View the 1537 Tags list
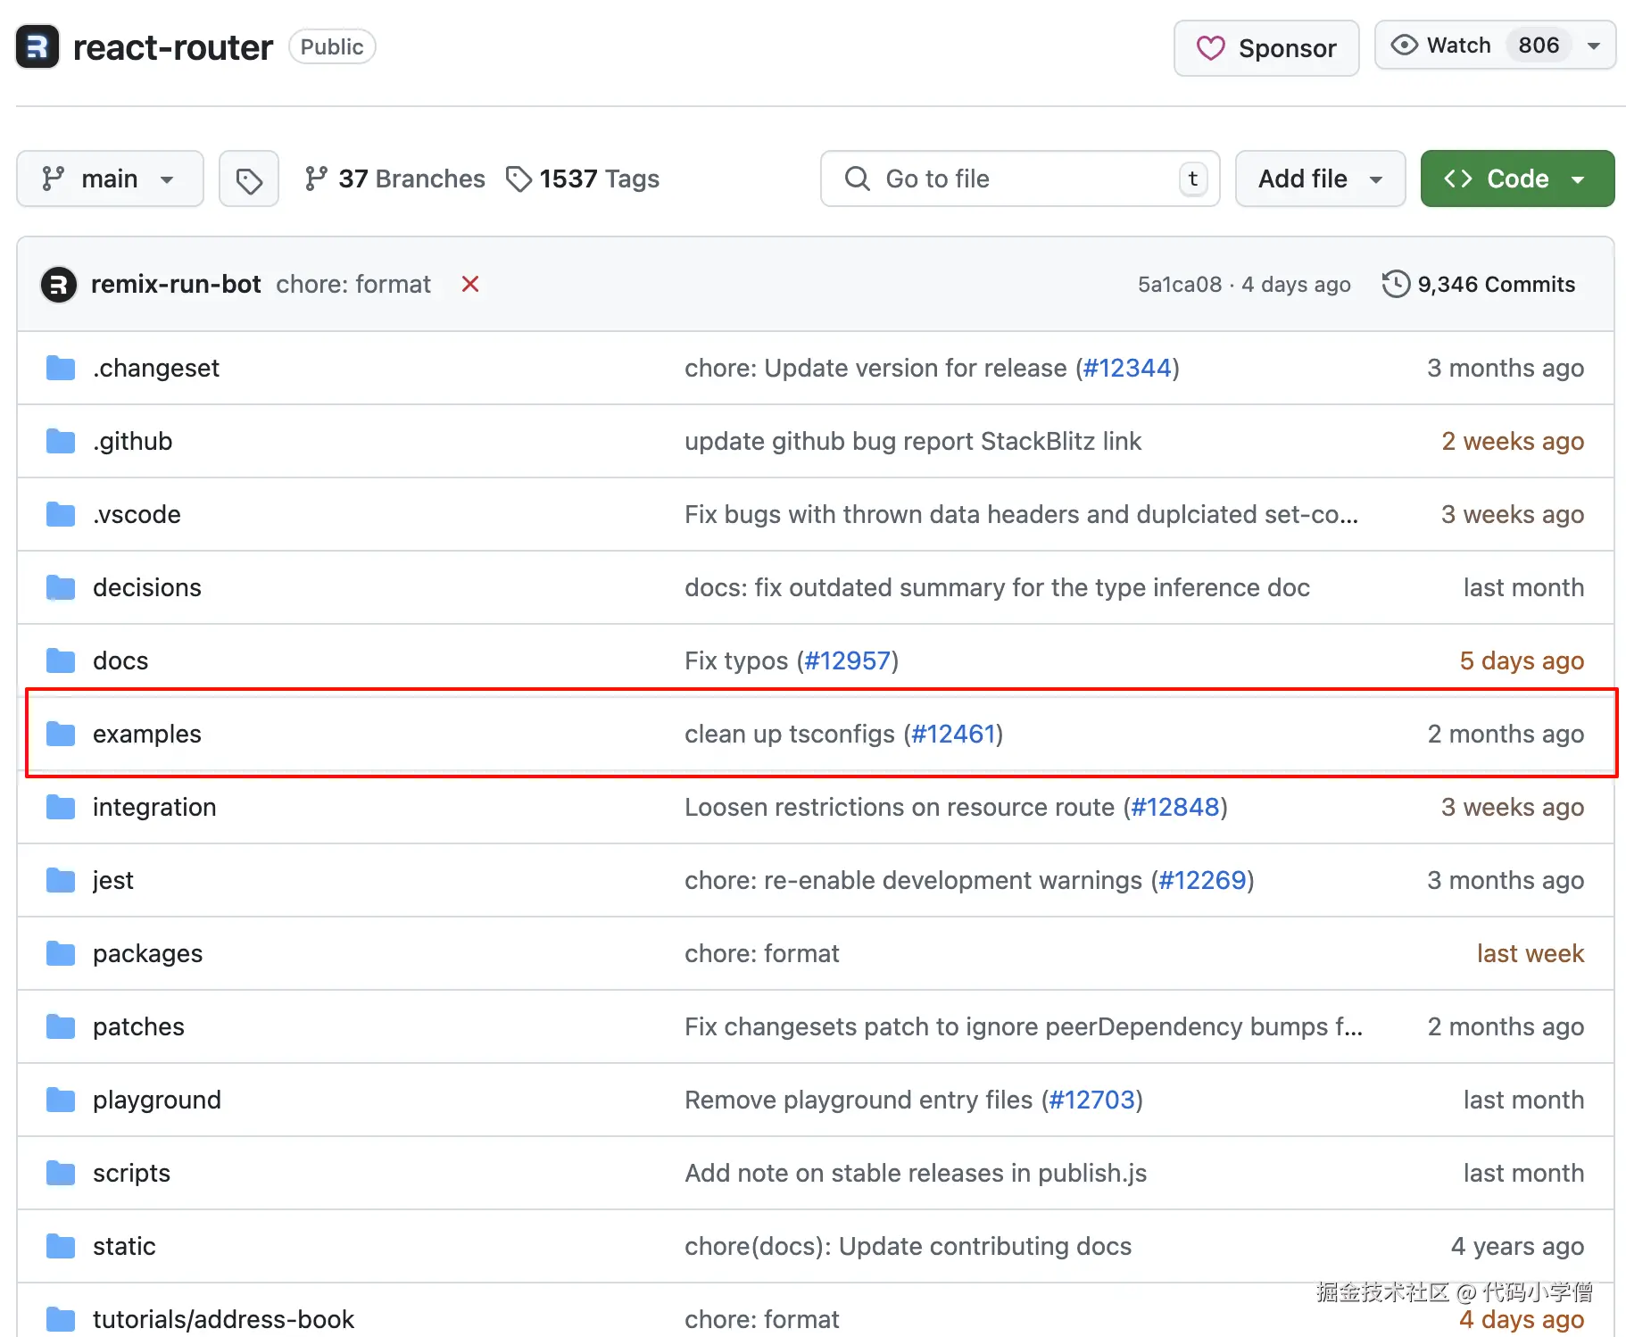This screenshot has width=1626, height=1337. click(583, 179)
